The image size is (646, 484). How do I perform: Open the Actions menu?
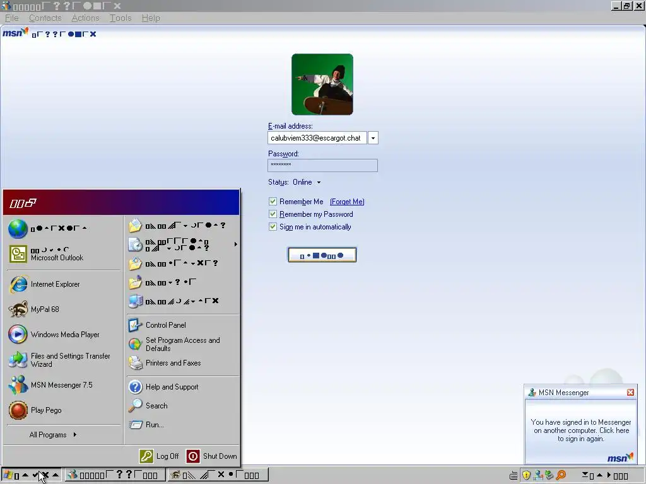tap(85, 18)
